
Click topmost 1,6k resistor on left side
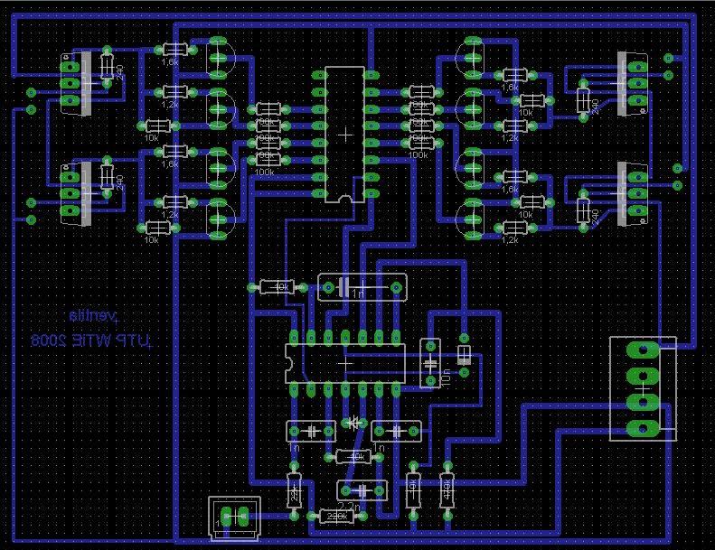[x=175, y=49]
